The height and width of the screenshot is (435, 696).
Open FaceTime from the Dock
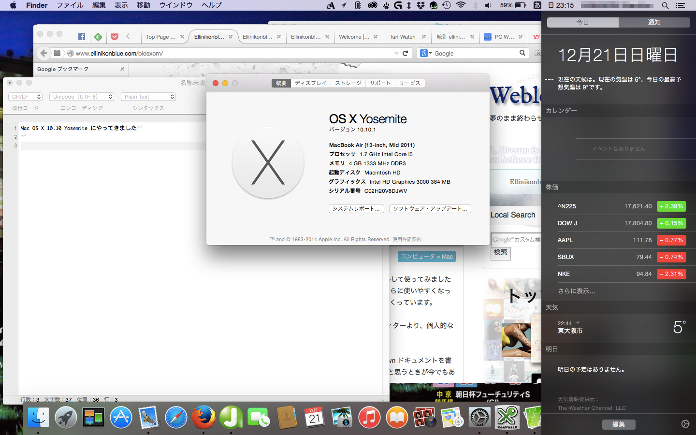pos(259,417)
